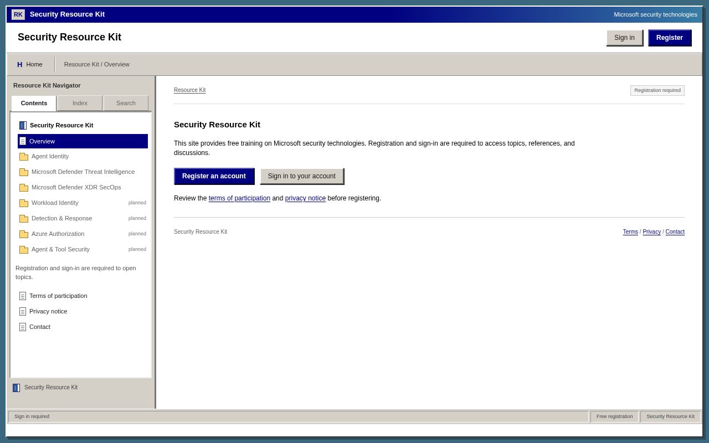
Task: Open Privacy notice in navigator
Action: [48, 311]
